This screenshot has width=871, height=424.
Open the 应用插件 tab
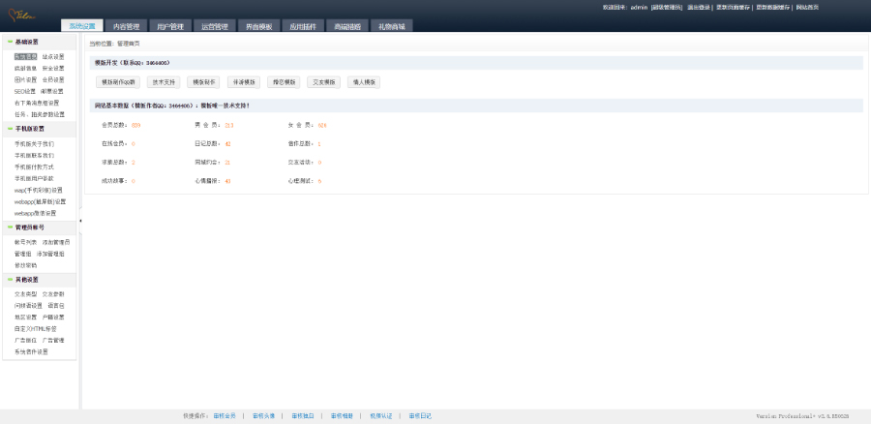point(303,26)
